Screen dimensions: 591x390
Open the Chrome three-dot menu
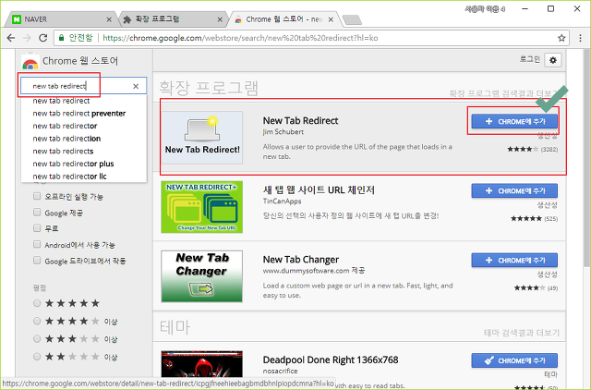pos(580,38)
